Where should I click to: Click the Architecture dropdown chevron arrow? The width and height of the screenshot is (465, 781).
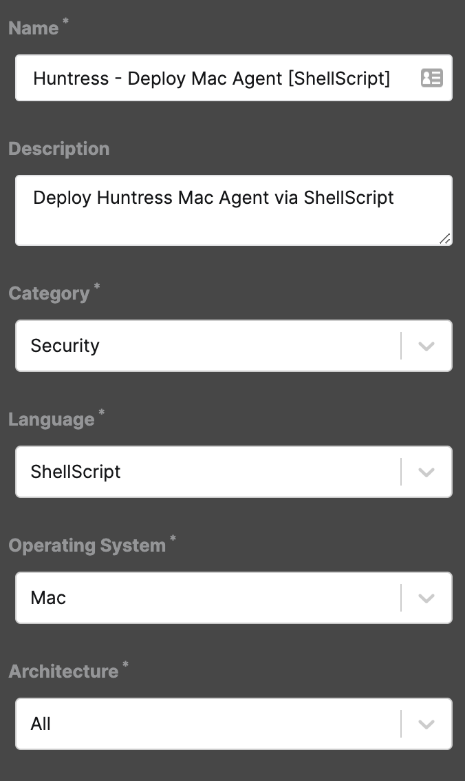click(426, 725)
